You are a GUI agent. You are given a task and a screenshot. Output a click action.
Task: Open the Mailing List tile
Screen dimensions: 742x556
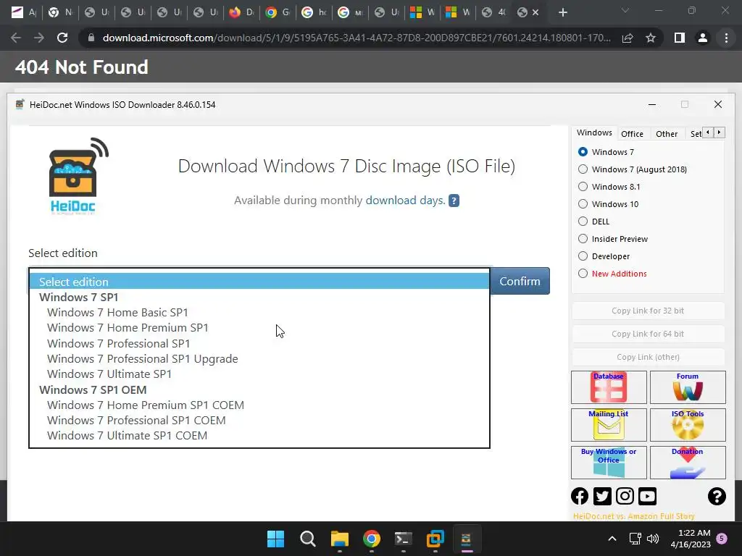(x=609, y=424)
